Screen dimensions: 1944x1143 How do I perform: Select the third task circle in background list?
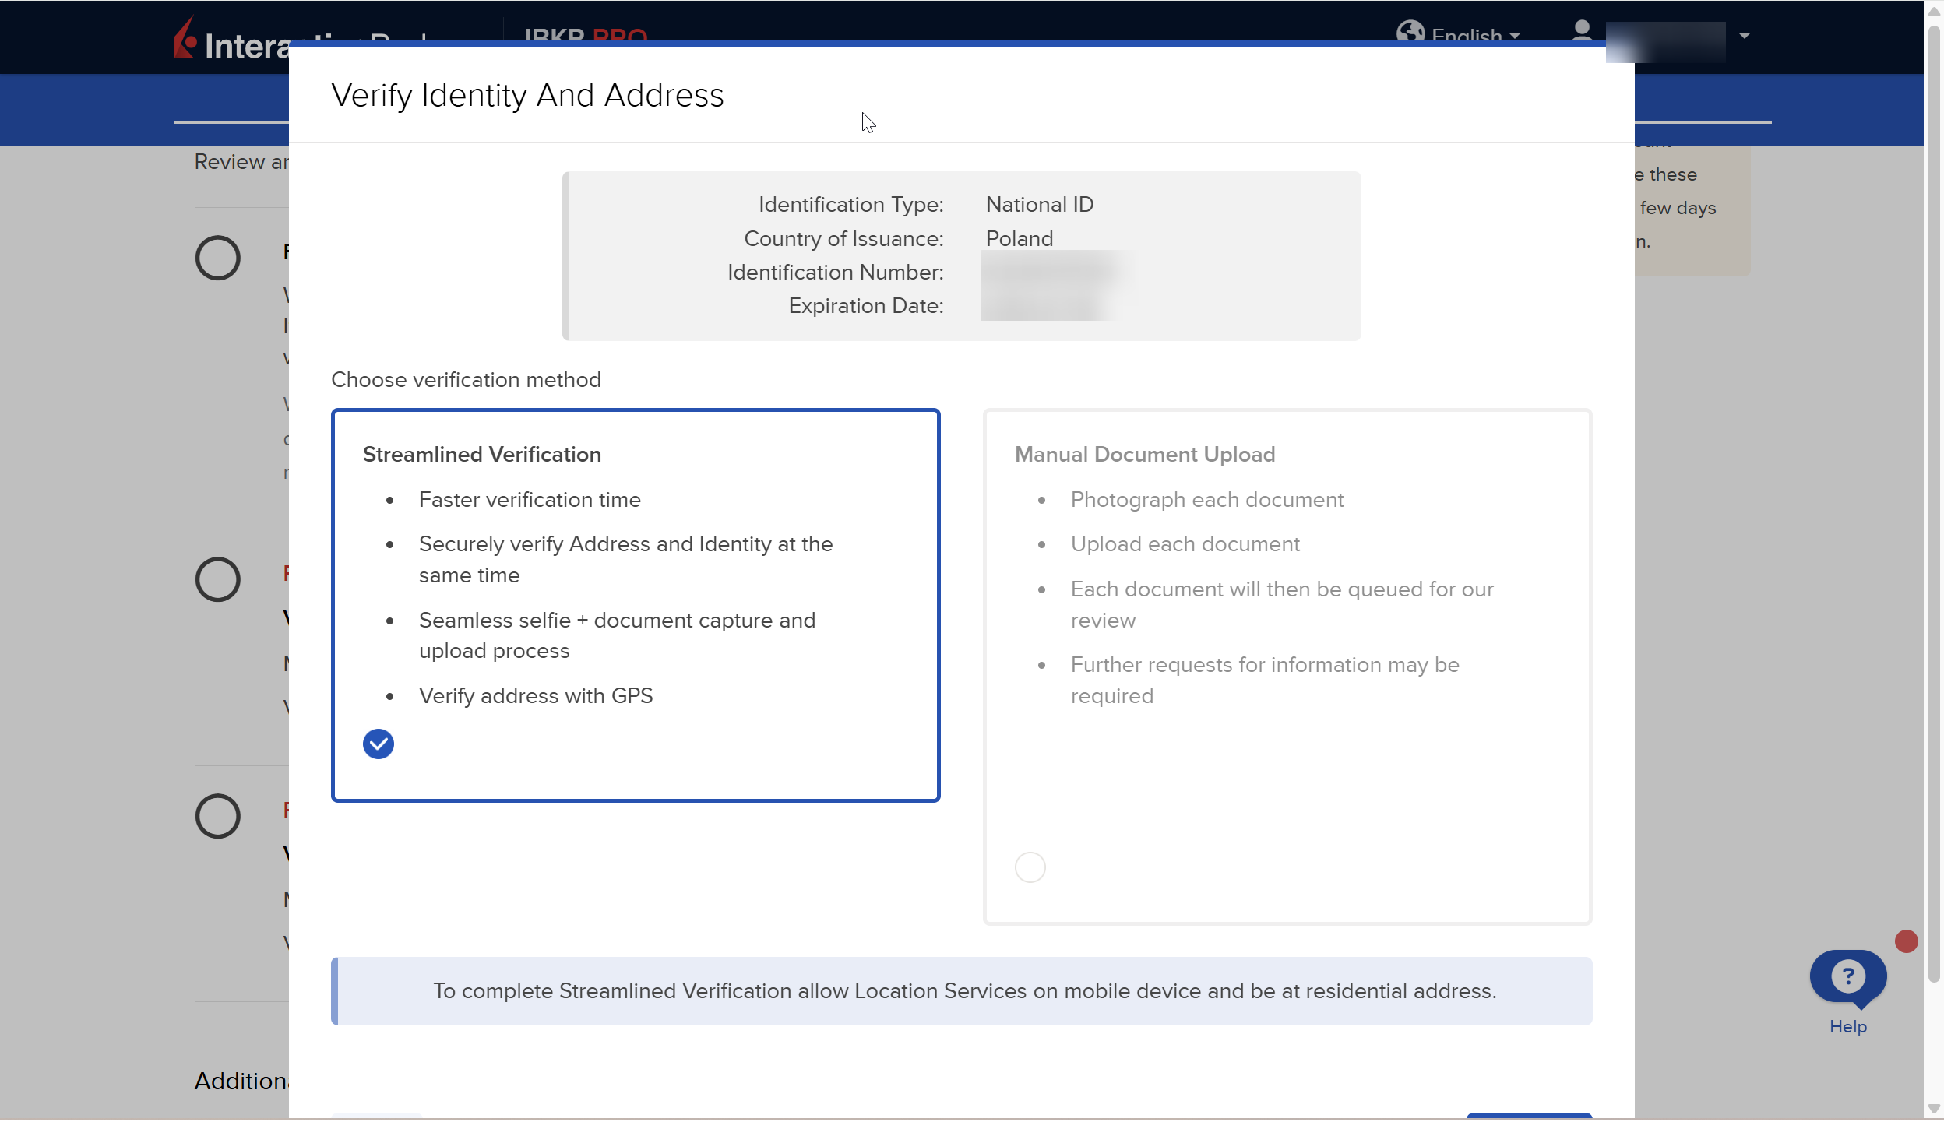(x=217, y=816)
